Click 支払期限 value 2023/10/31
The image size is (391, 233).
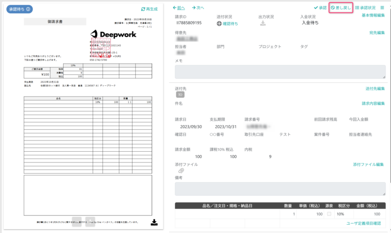(226, 127)
